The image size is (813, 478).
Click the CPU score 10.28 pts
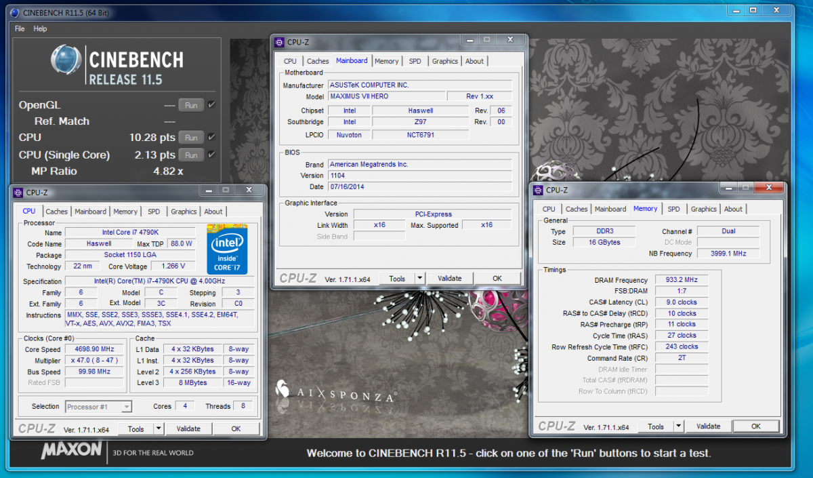(152, 138)
